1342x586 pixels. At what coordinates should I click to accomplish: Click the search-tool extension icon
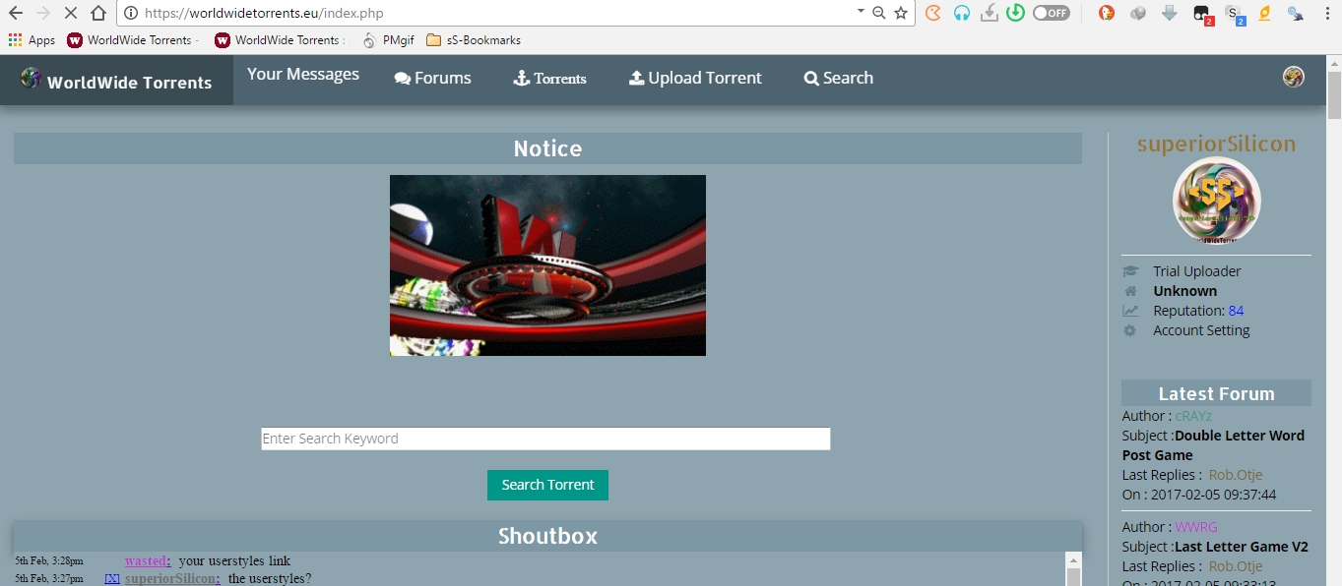[1296, 13]
